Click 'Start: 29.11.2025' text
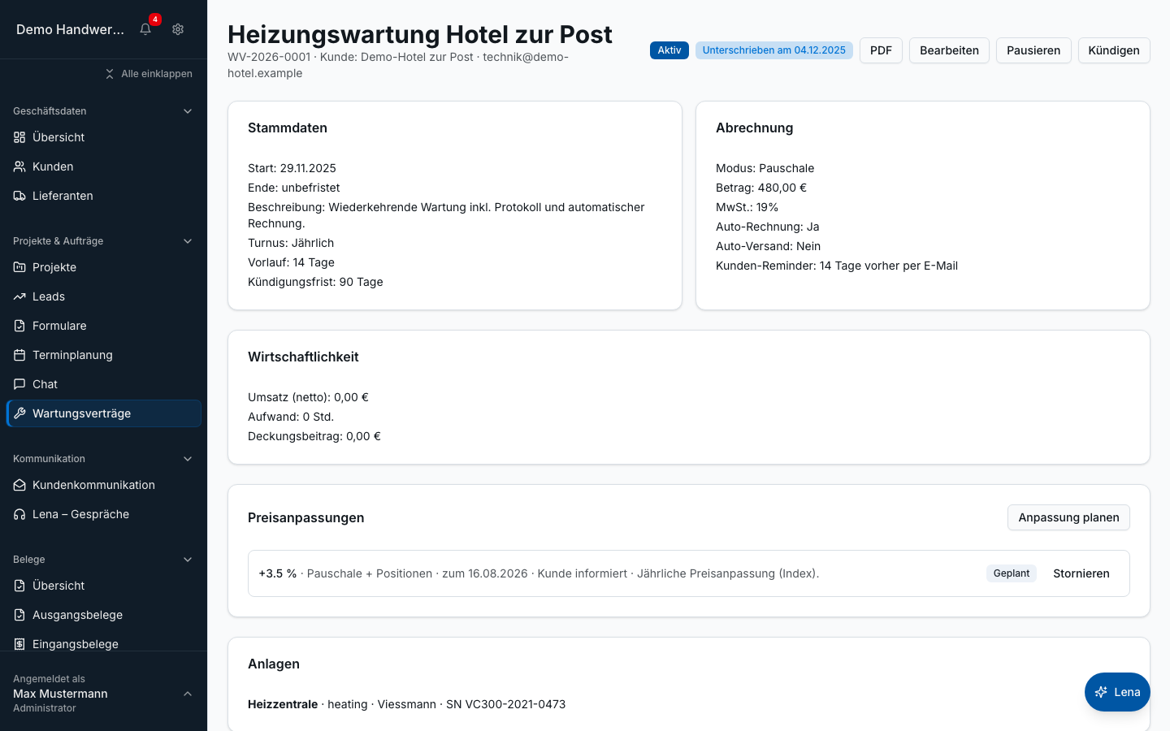The image size is (1170, 731). [292, 168]
